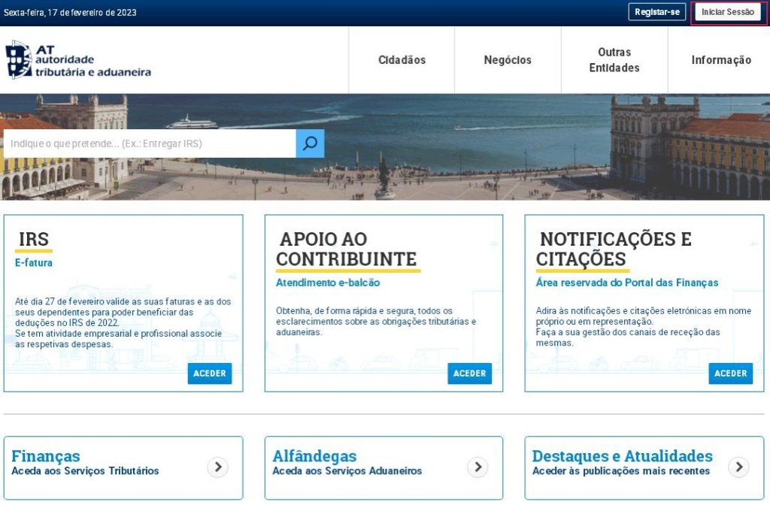Click ACEDER in Apoio ao Contribuinte card

[x=469, y=373]
